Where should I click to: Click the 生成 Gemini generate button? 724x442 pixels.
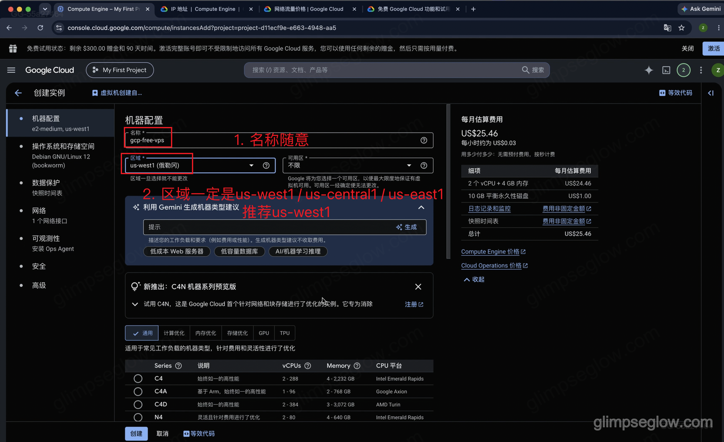[x=406, y=227]
